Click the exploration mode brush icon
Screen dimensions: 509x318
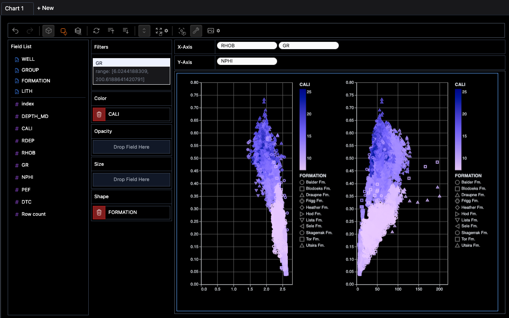(x=182, y=31)
